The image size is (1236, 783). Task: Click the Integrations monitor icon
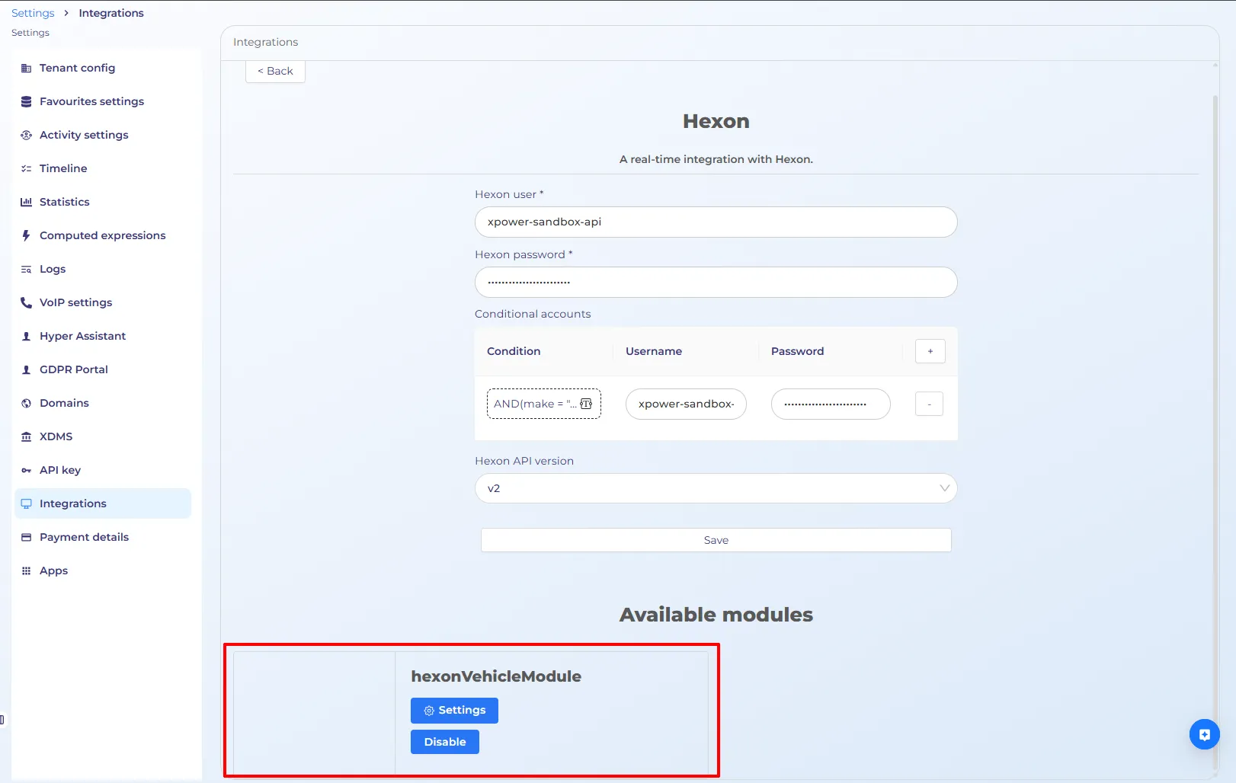tap(26, 503)
